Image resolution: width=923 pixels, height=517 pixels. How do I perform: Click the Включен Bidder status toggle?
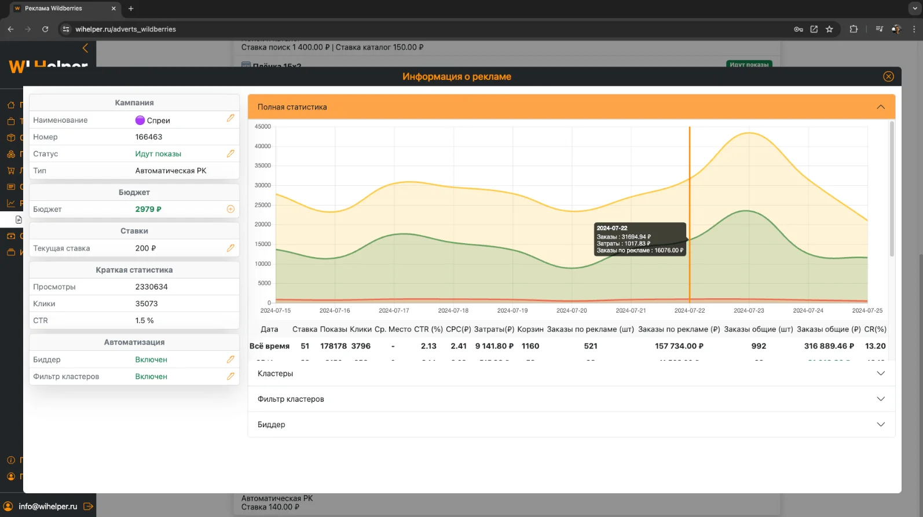pyautogui.click(x=151, y=360)
